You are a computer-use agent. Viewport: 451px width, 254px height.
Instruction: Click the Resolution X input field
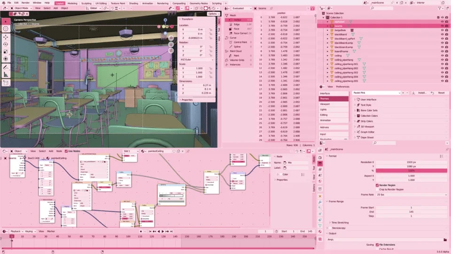coord(412,162)
